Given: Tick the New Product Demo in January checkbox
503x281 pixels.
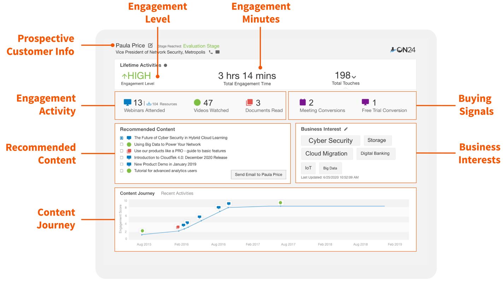Looking at the screenshot, I should pos(122,164).
